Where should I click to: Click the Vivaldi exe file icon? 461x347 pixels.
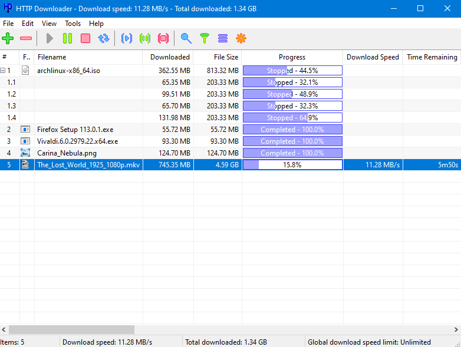coord(25,141)
